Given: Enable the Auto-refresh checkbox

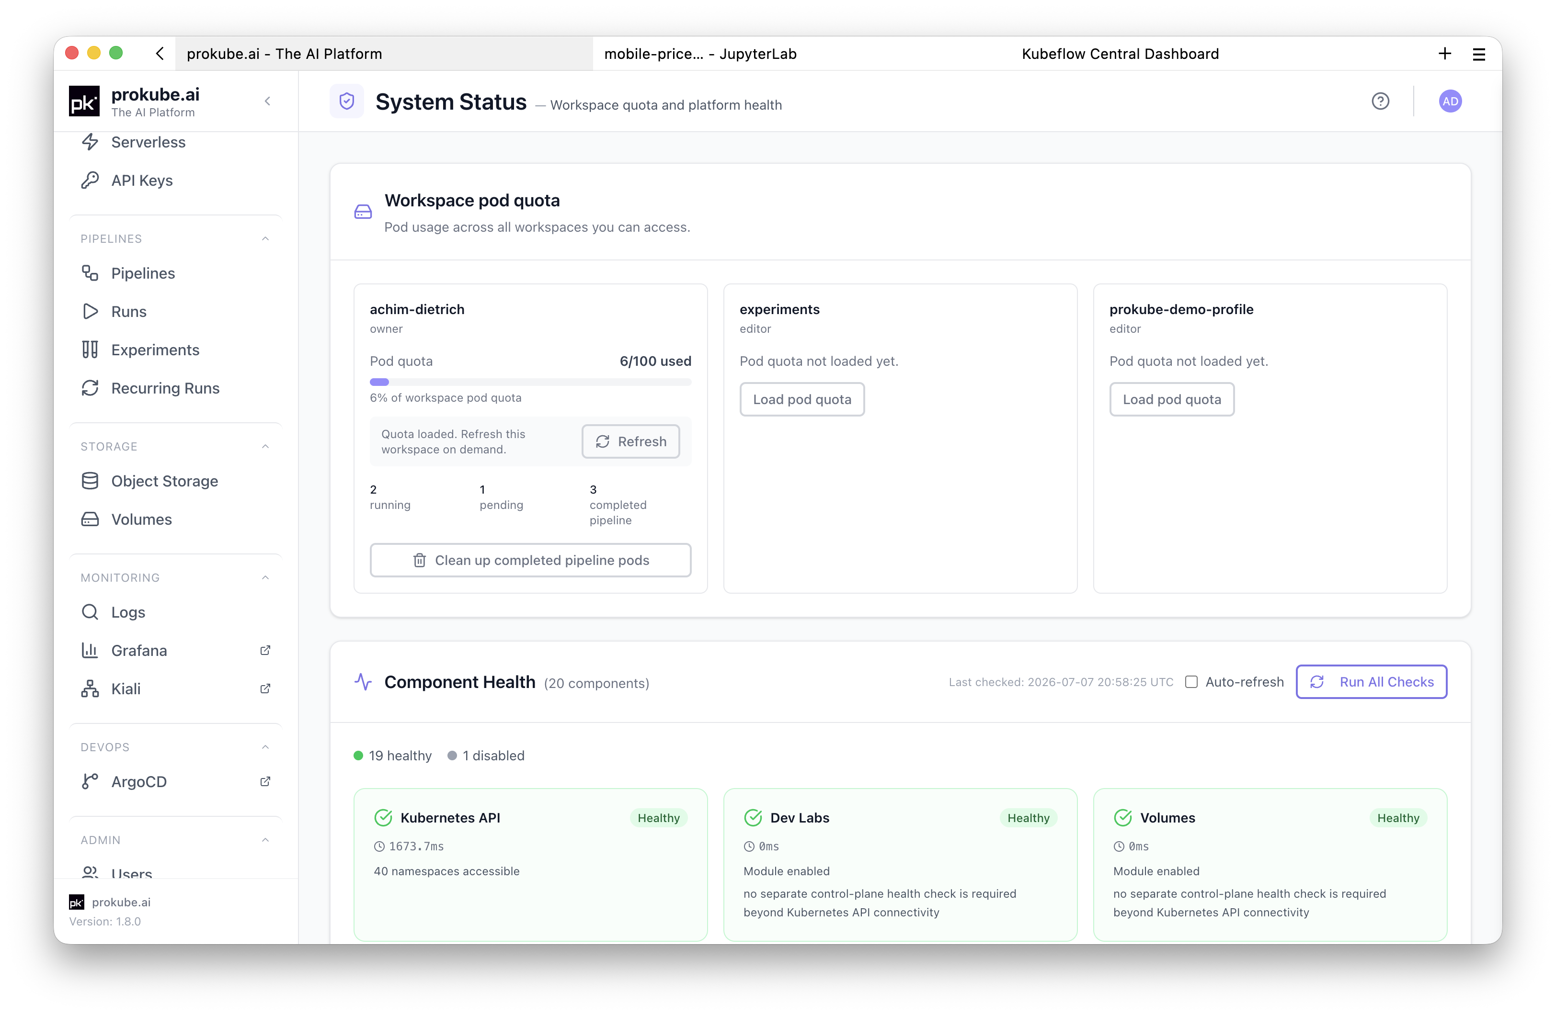Looking at the screenshot, I should point(1191,682).
